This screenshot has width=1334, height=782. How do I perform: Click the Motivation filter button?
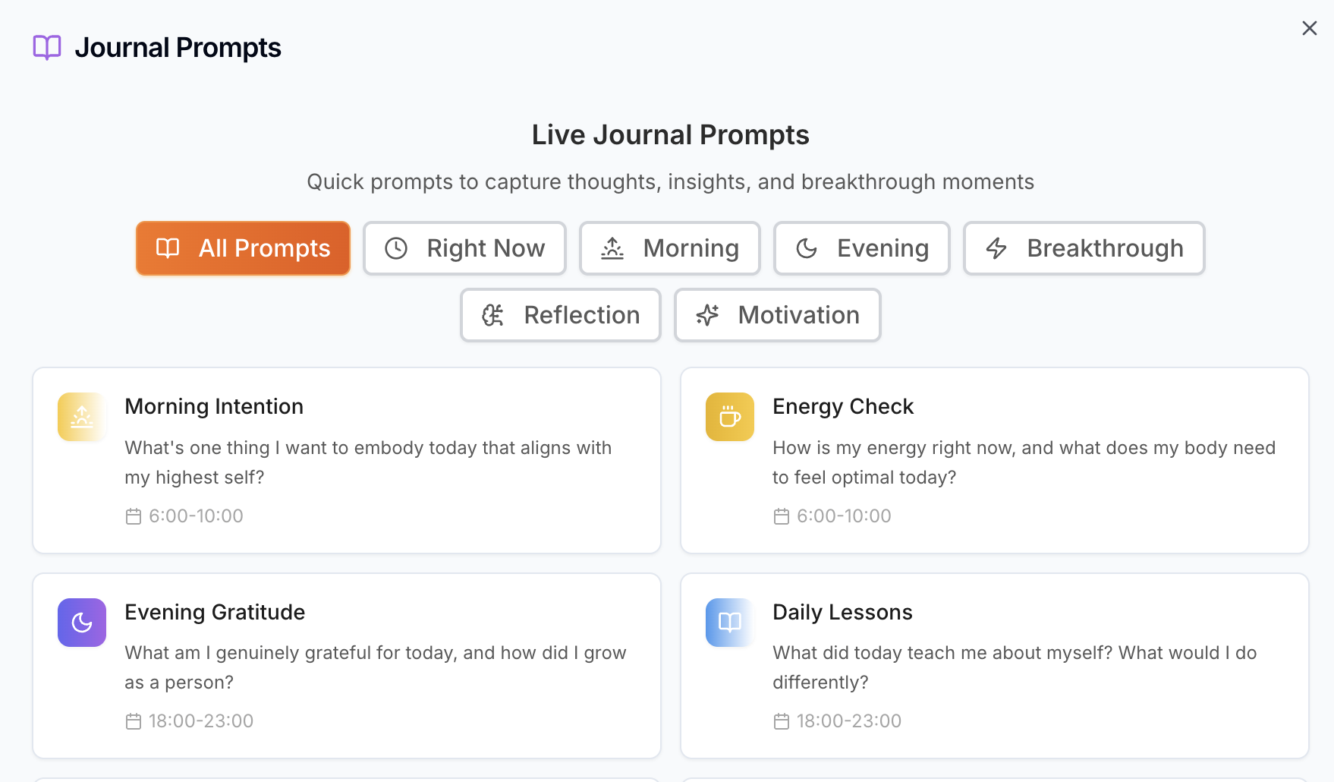click(777, 315)
